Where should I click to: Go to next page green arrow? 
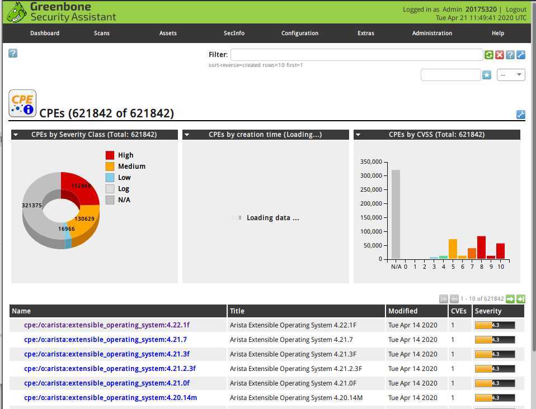(x=510, y=299)
